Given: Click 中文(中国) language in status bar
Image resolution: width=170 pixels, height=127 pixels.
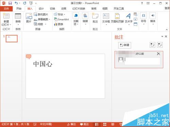Looking at the screenshot, I should coord(46,124).
